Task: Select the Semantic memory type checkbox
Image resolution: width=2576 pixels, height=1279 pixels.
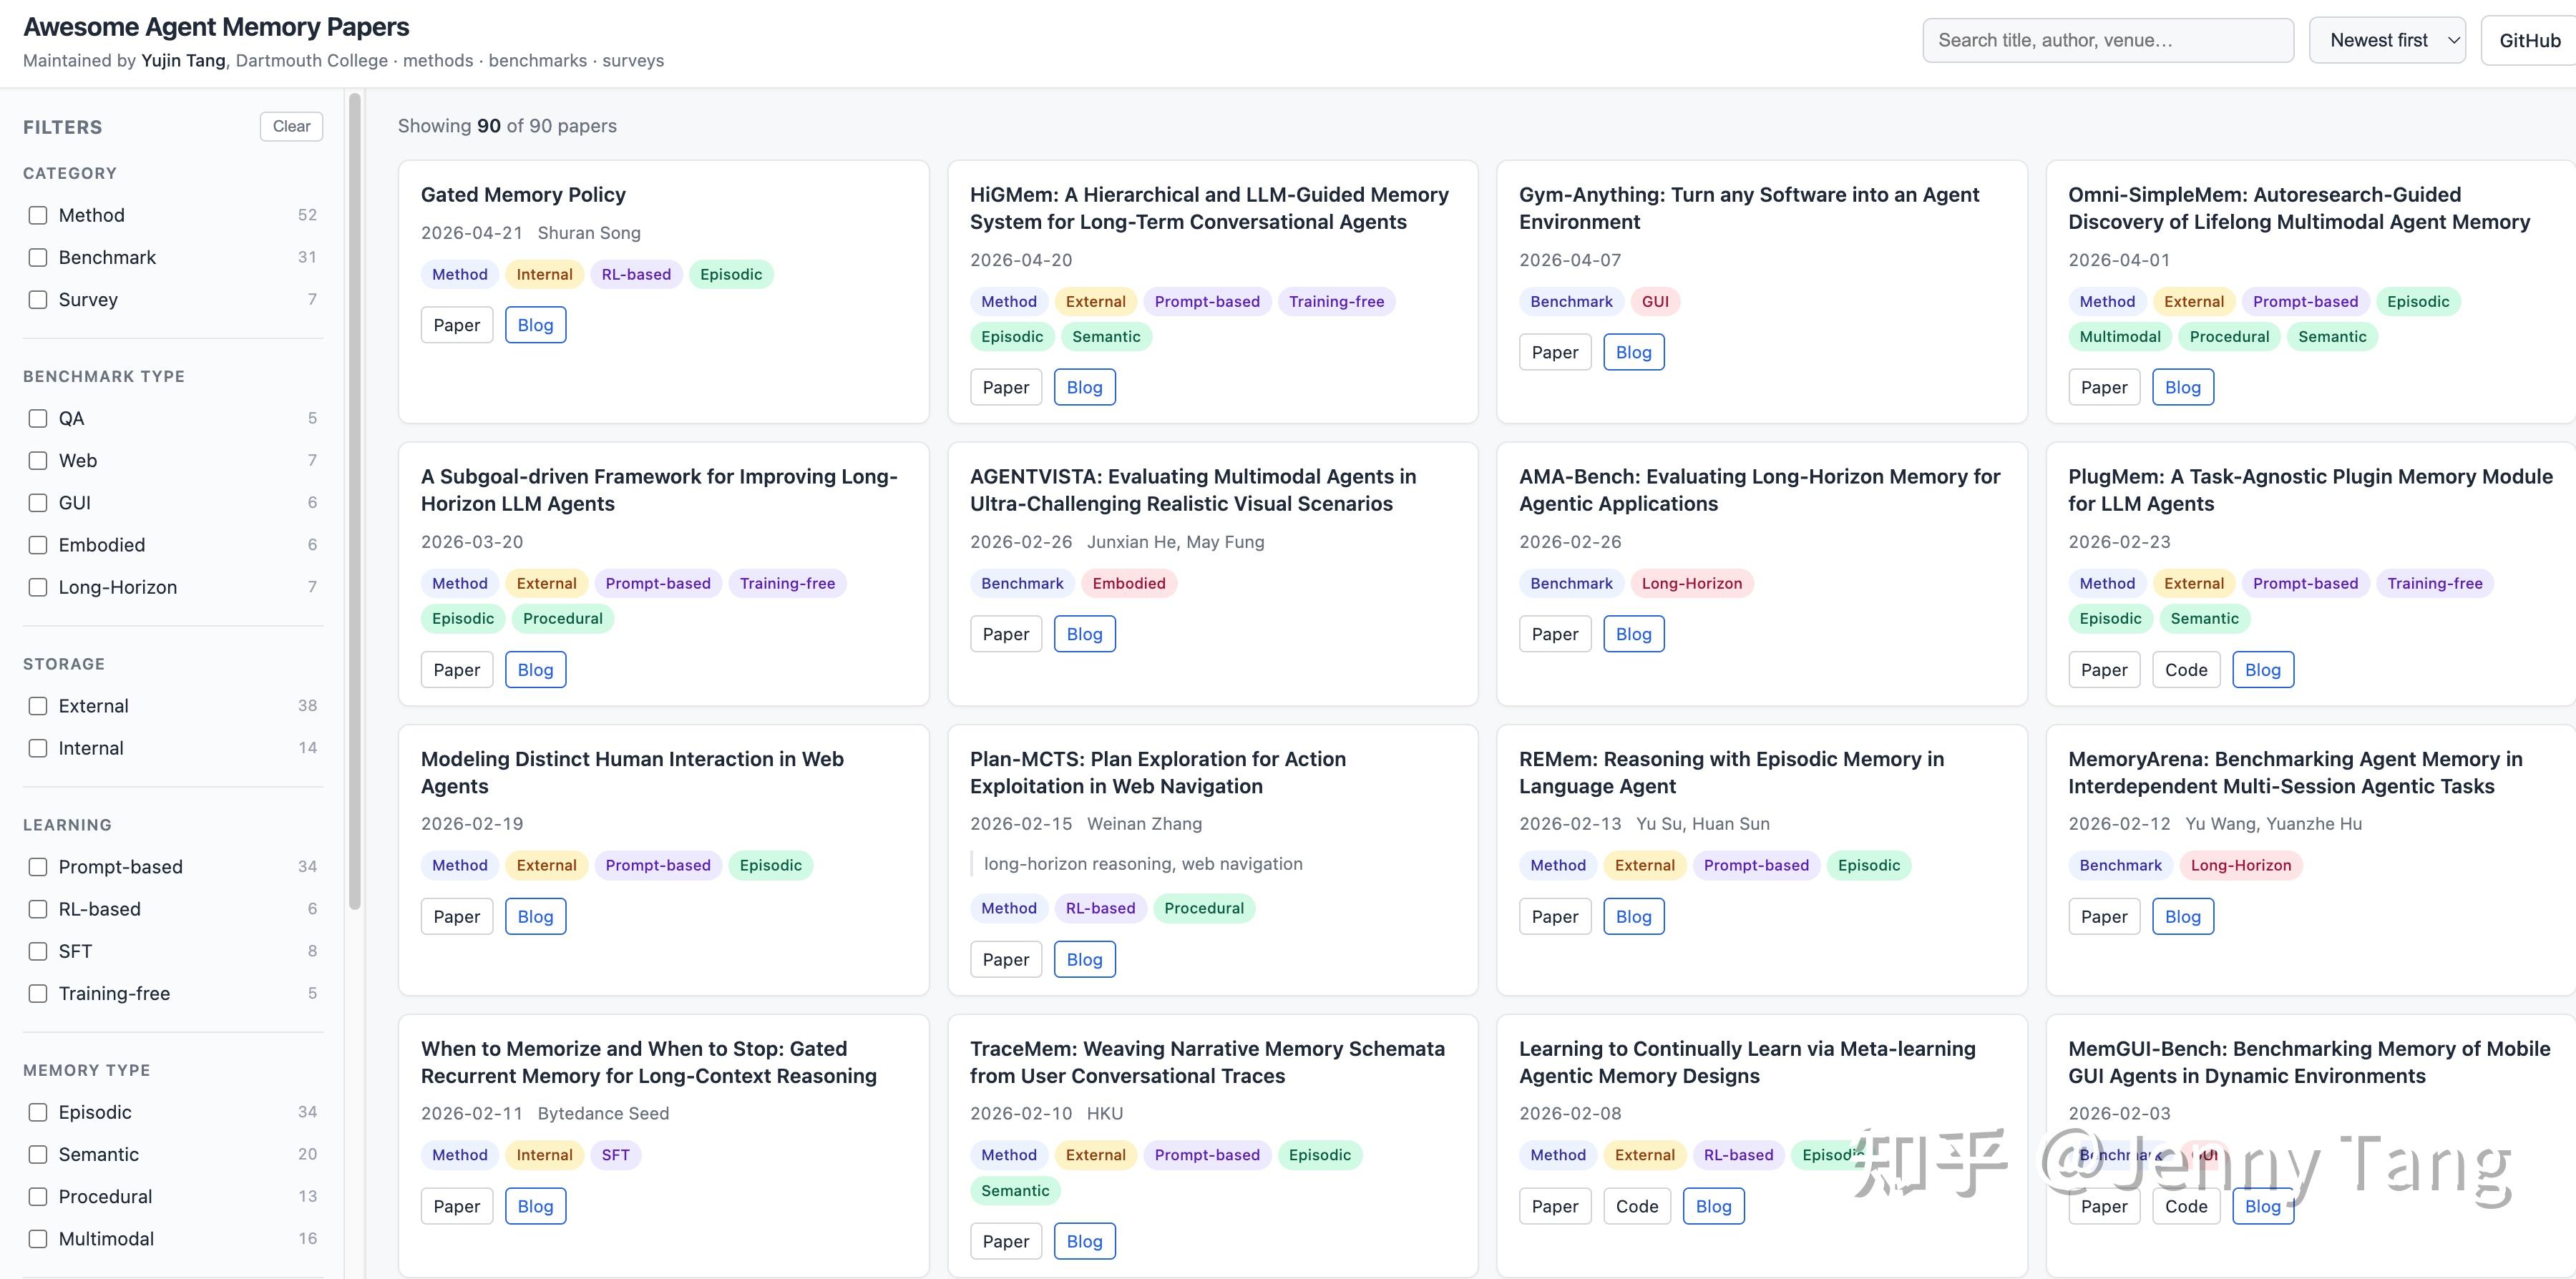Action: [x=38, y=1154]
